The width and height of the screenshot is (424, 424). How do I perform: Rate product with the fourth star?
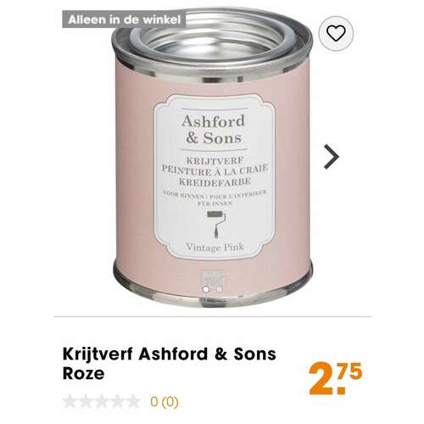pos(117,401)
